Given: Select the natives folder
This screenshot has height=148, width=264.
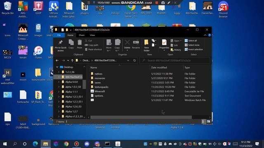Looking at the screenshot, I should 98,74.
